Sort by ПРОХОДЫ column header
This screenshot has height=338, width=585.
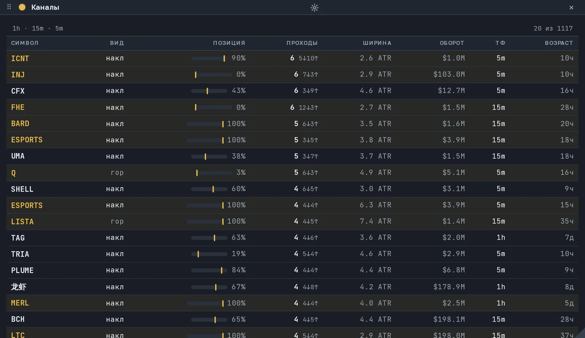click(x=302, y=43)
